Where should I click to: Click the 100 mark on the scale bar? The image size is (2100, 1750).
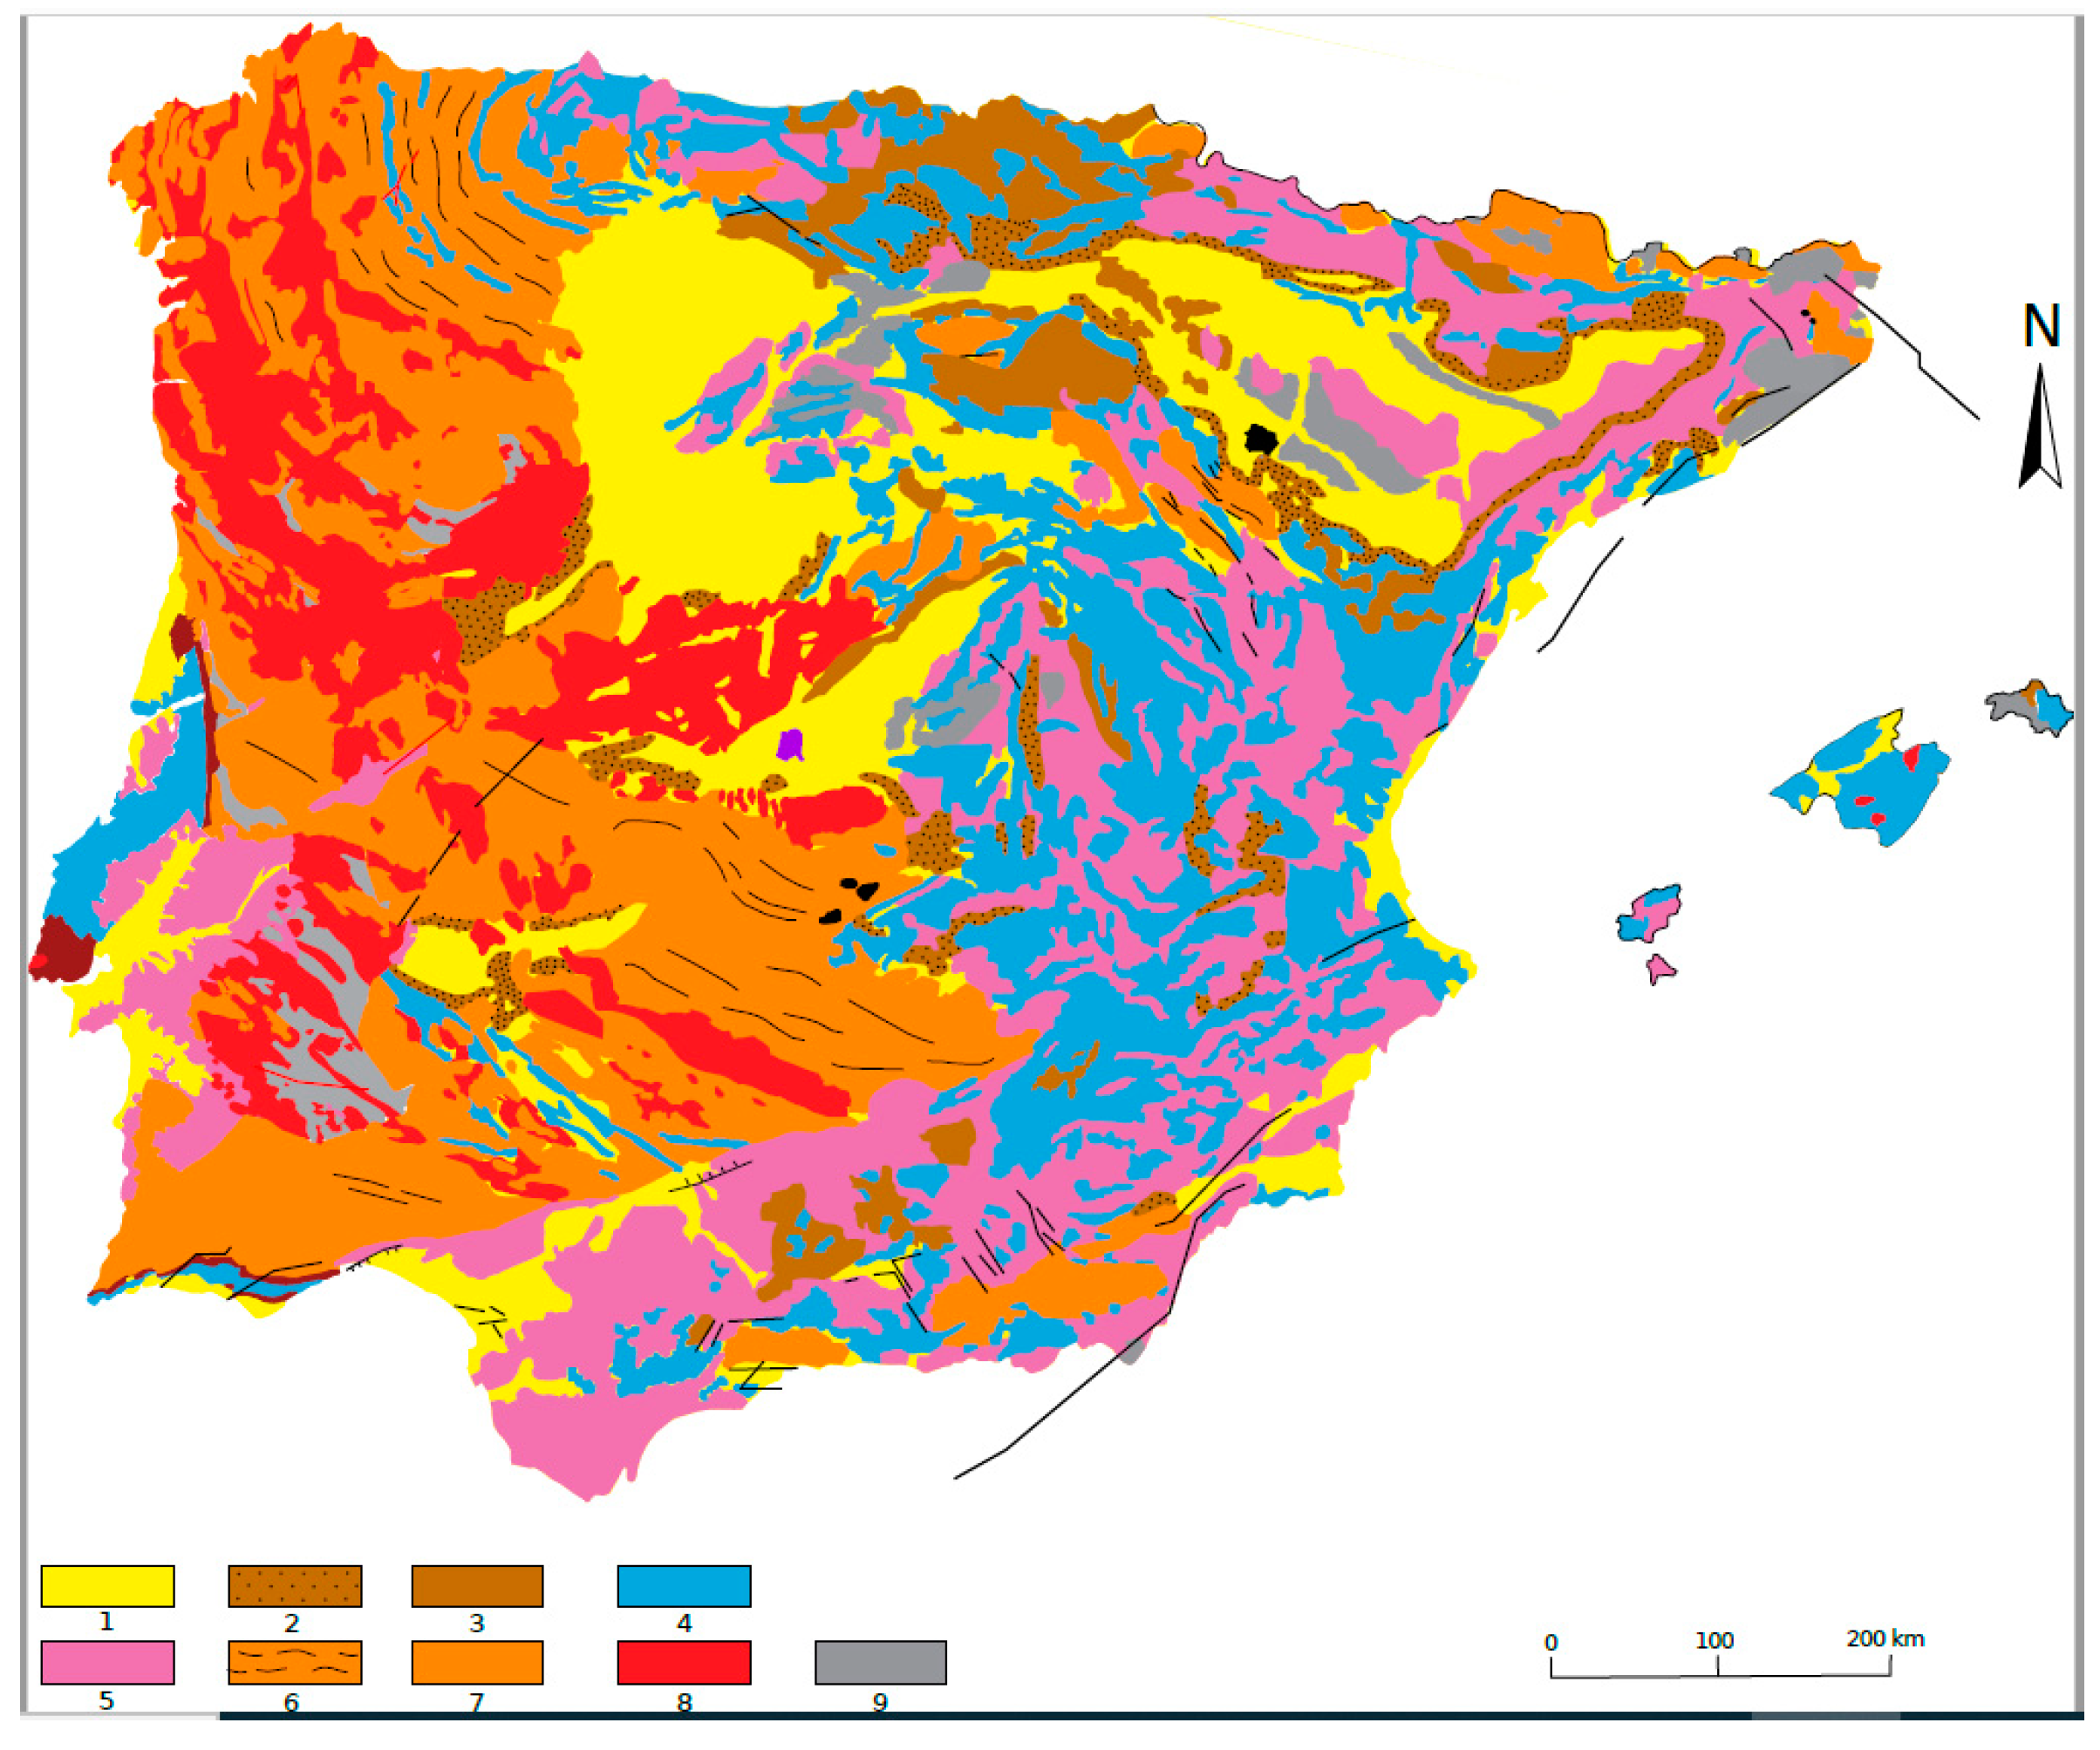[x=1714, y=1641]
